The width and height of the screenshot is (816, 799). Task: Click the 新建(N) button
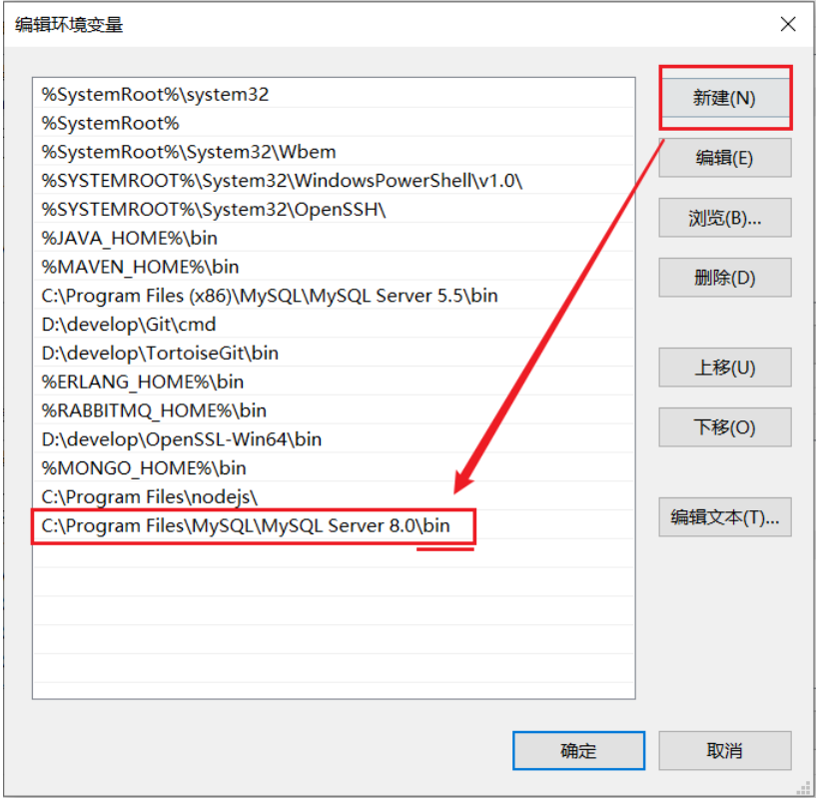(725, 97)
